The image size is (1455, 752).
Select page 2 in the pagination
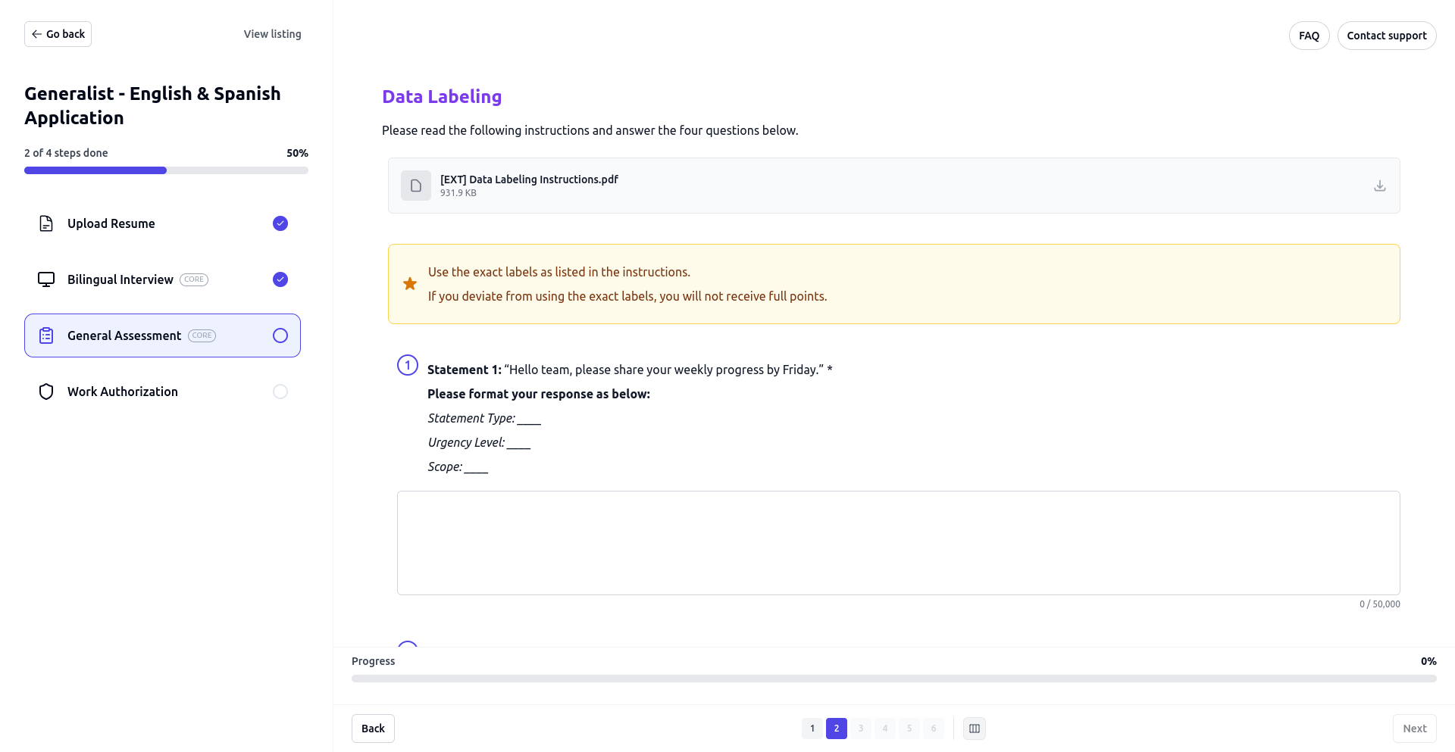836,729
